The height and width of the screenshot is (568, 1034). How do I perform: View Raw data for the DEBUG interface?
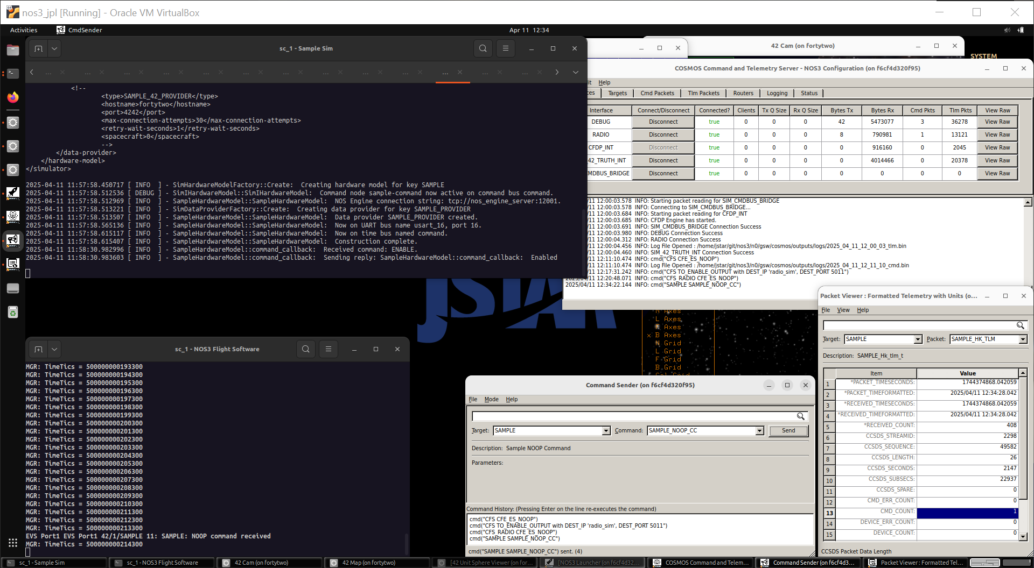[x=997, y=122]
